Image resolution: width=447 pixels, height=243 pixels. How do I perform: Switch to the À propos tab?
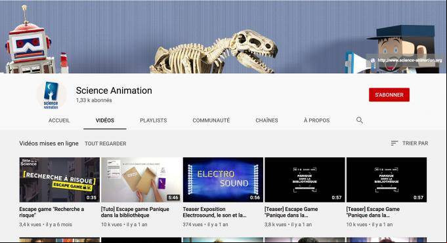[317, 121]
